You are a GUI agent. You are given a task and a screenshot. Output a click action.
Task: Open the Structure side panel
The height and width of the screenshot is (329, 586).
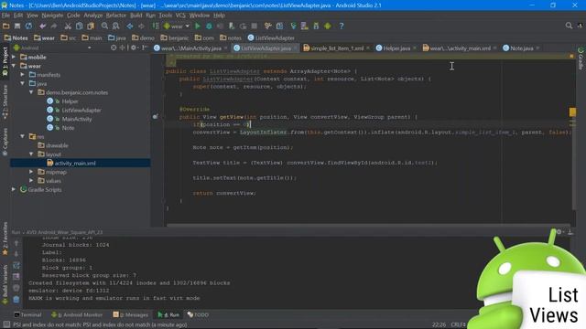pos(5,101)
